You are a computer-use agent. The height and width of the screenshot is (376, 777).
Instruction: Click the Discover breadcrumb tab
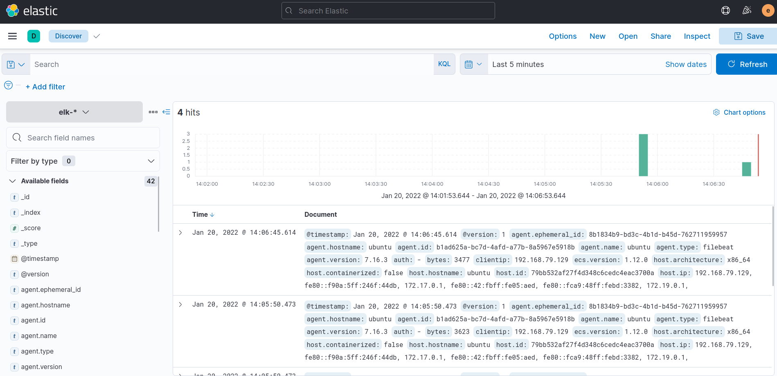[x=68, y=36]
